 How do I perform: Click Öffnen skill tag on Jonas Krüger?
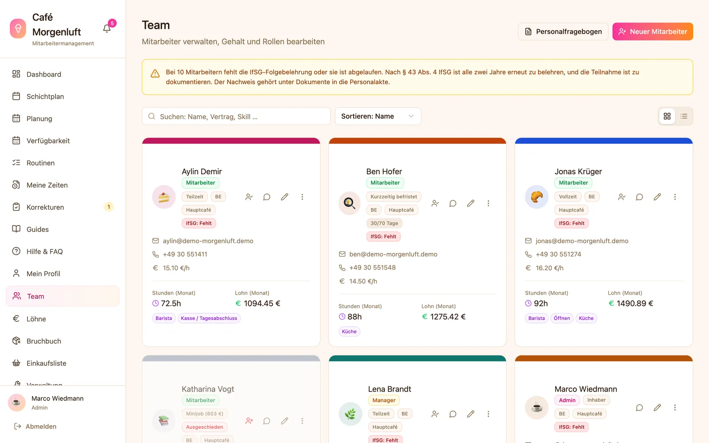tap(562, 318)
